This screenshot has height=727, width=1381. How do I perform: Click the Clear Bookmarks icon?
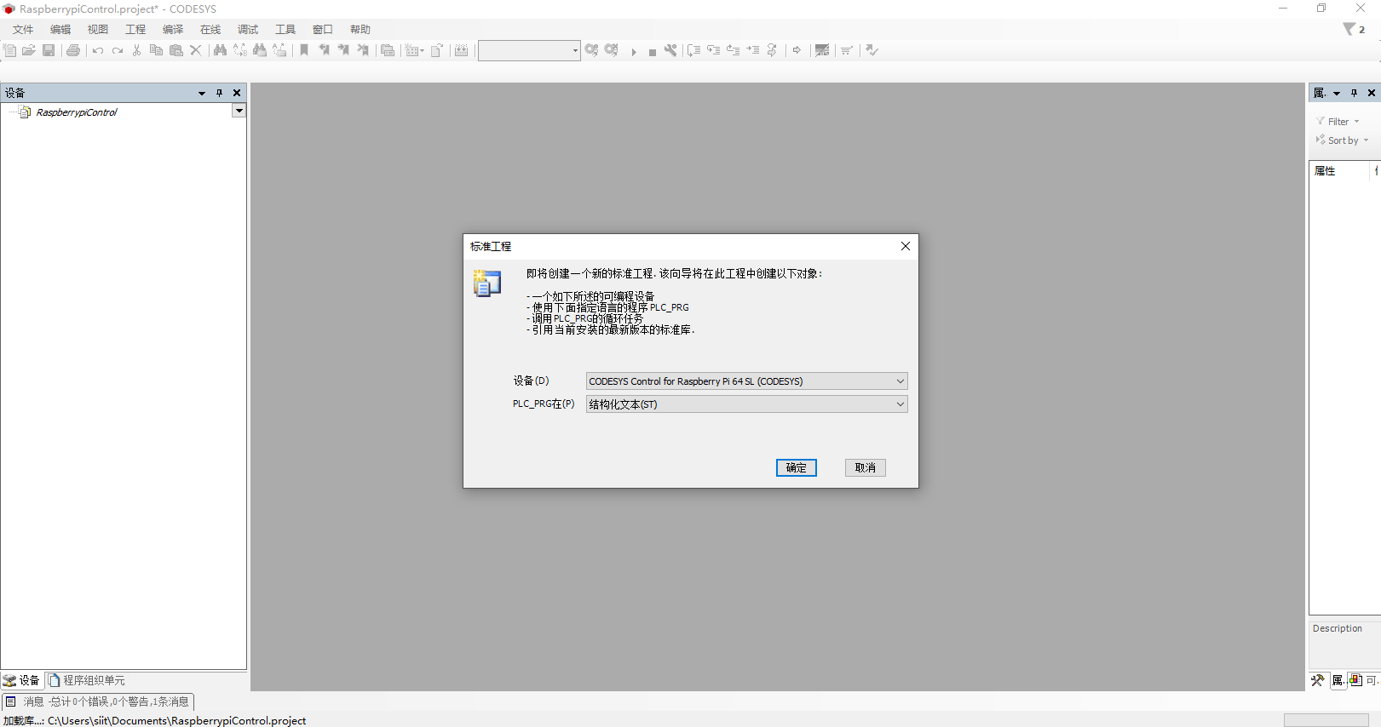click(363, 50)
